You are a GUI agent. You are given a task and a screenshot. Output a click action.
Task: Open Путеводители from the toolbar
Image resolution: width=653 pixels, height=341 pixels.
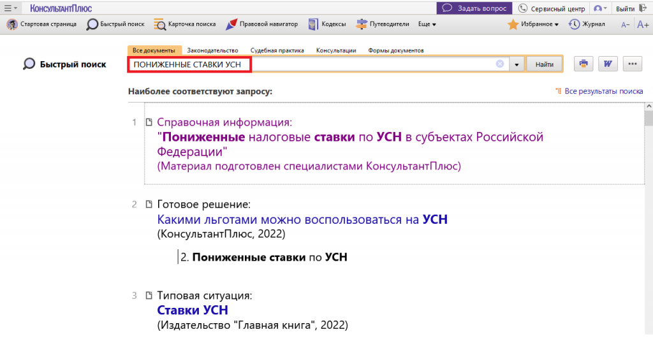pyautogui.click(x=383, y=24)
